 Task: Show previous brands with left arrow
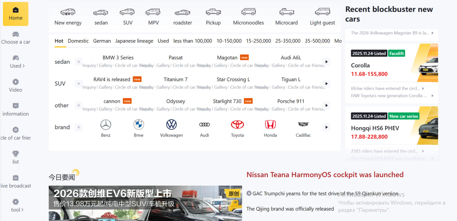78,127
